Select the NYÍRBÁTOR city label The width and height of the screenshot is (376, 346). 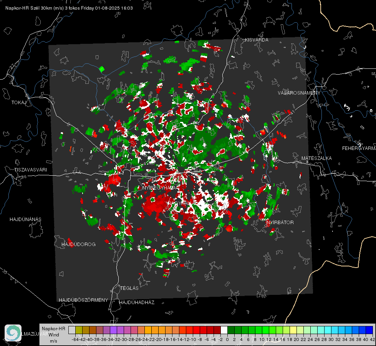point(280,222)
